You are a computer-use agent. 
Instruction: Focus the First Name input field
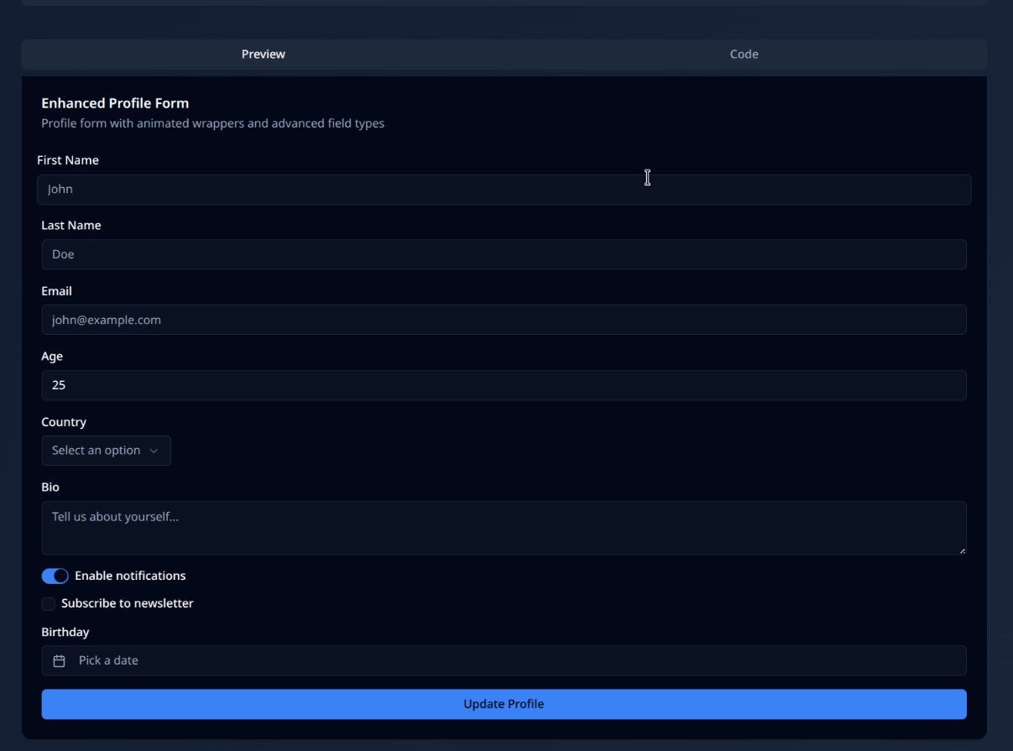click(504, 190)
